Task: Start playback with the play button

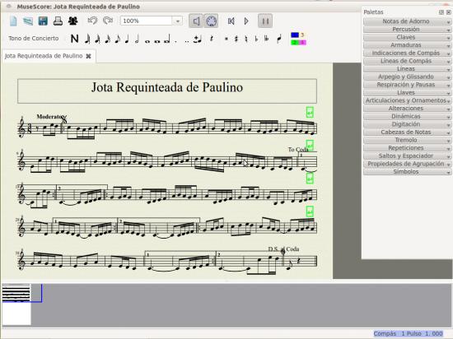Action: pos(246,21)
